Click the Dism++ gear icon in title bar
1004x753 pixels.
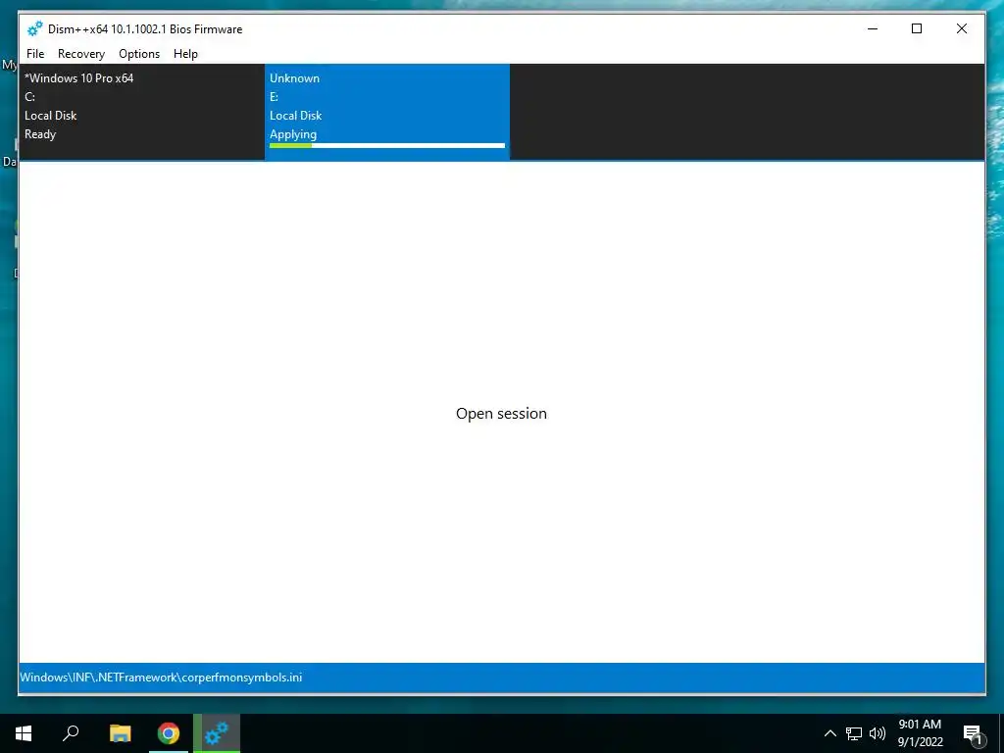pyautogui.click(x=34, y=28)
